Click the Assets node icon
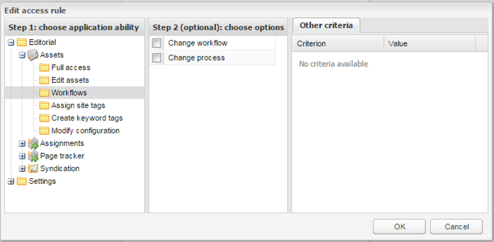 click(33, 55)
